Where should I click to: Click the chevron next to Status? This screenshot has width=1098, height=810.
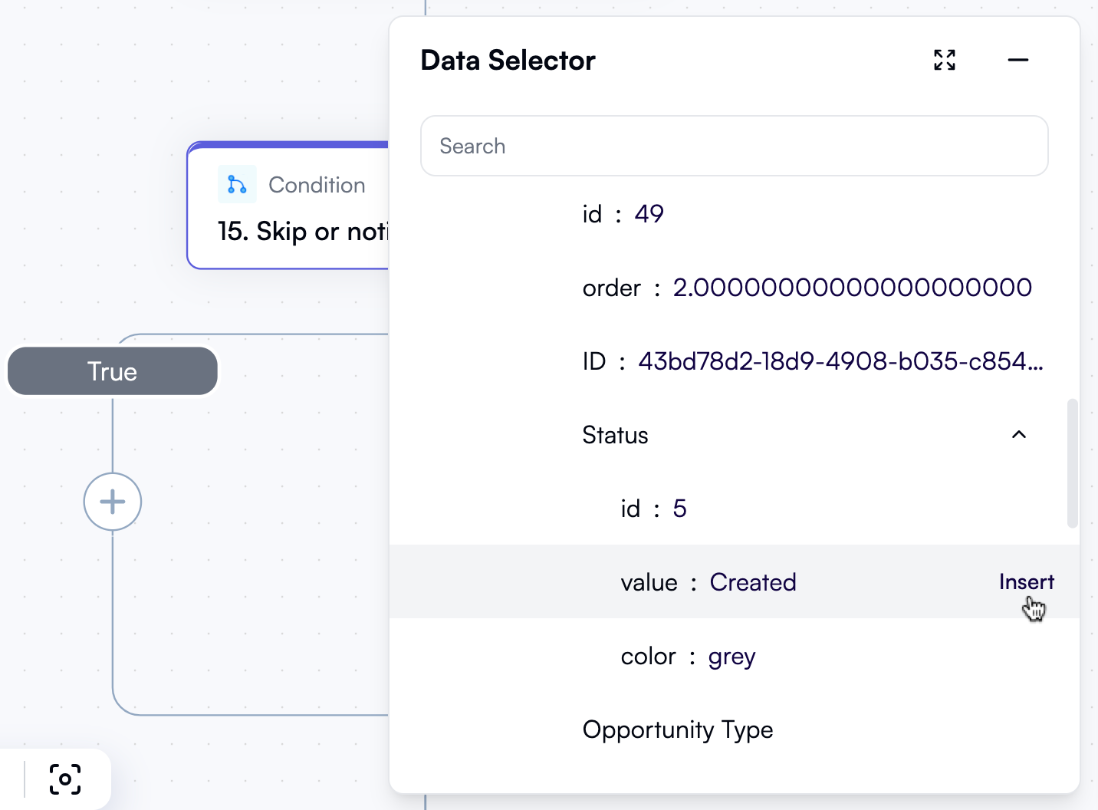click(x=1019, y=434)
